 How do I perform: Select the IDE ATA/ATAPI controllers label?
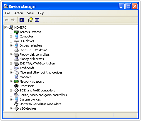(38, 64)
